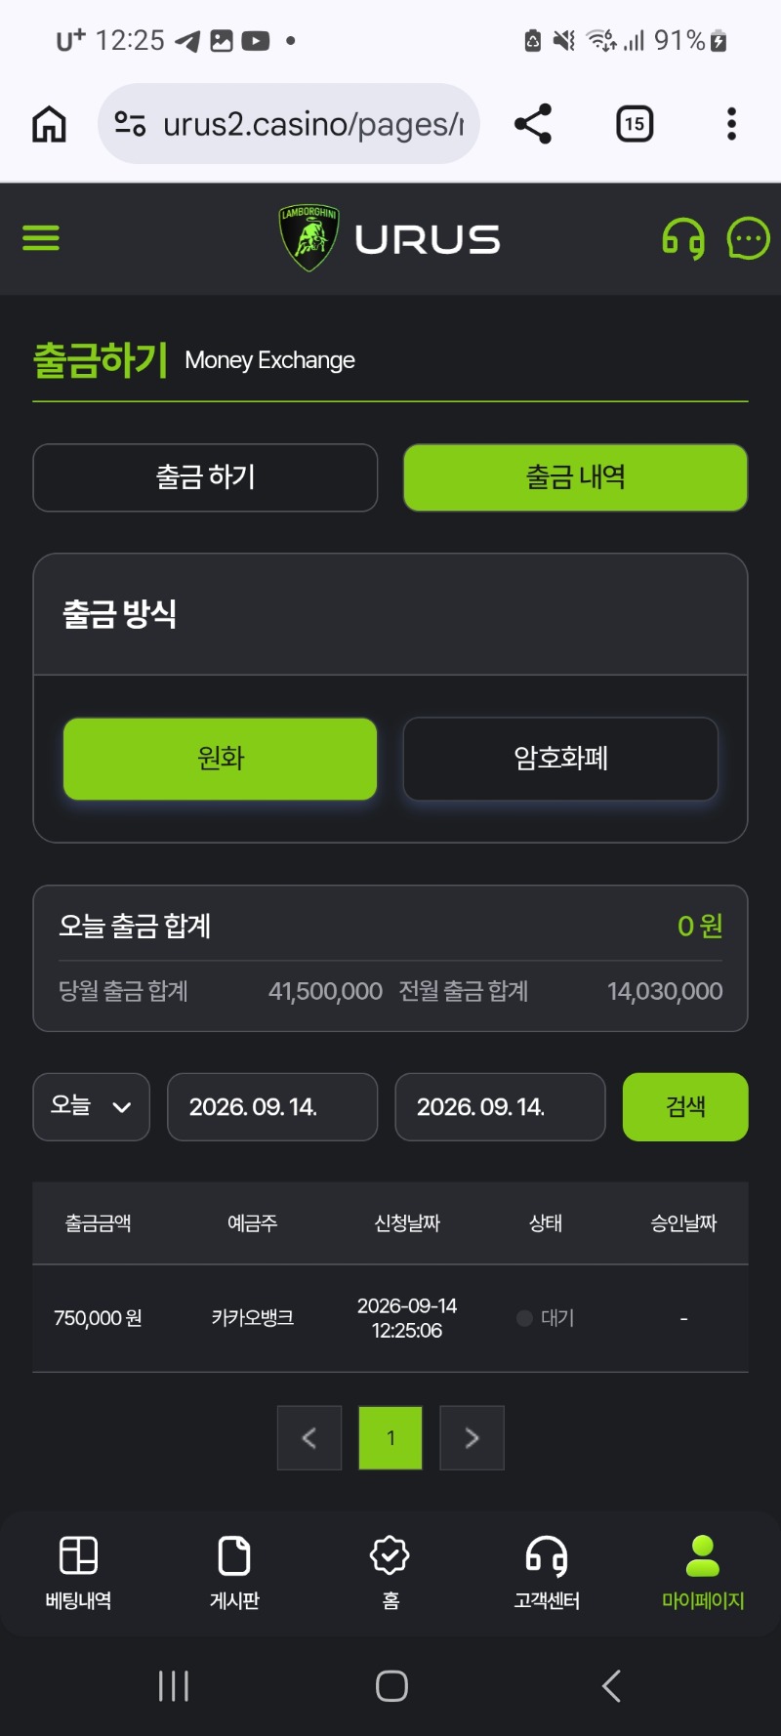Image resolution: width=781 pixels, height=1736 pixels.
Task: Open the start date picker field
Action: coord(272,1107)
